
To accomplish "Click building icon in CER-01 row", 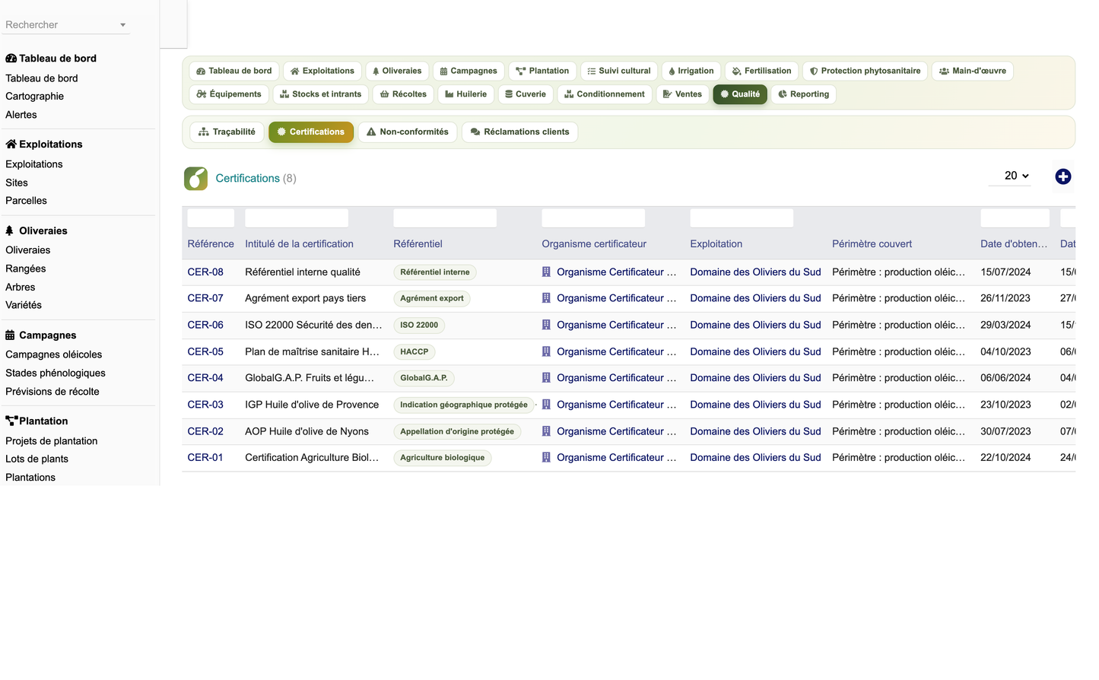I will [546, 457].
